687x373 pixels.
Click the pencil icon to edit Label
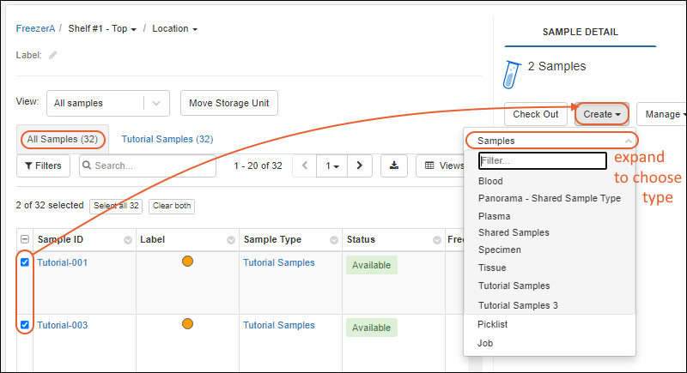(53, 55)
